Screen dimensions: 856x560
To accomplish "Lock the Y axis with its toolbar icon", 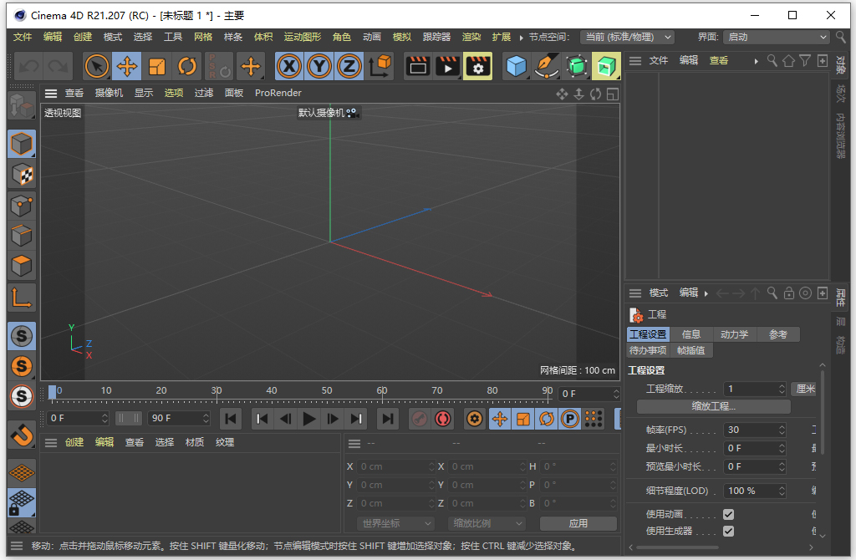I will tap(318, 66).
